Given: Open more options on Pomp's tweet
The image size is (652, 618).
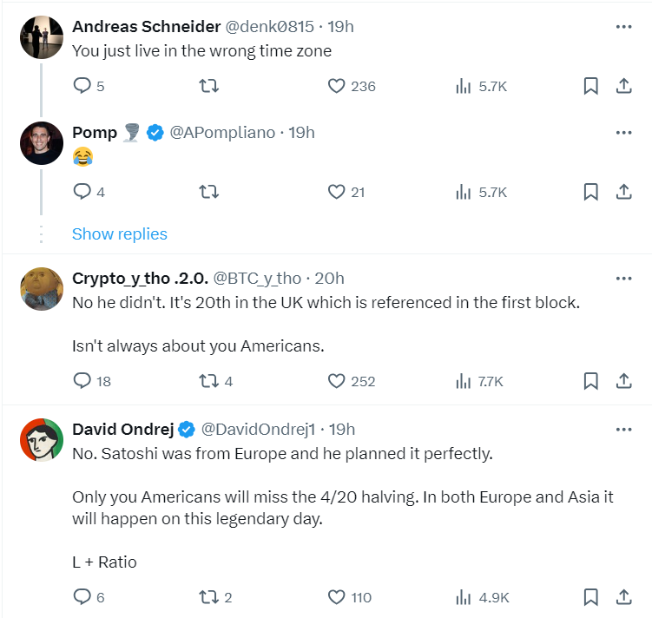Looking at the screenshot, I should [623, 133].
